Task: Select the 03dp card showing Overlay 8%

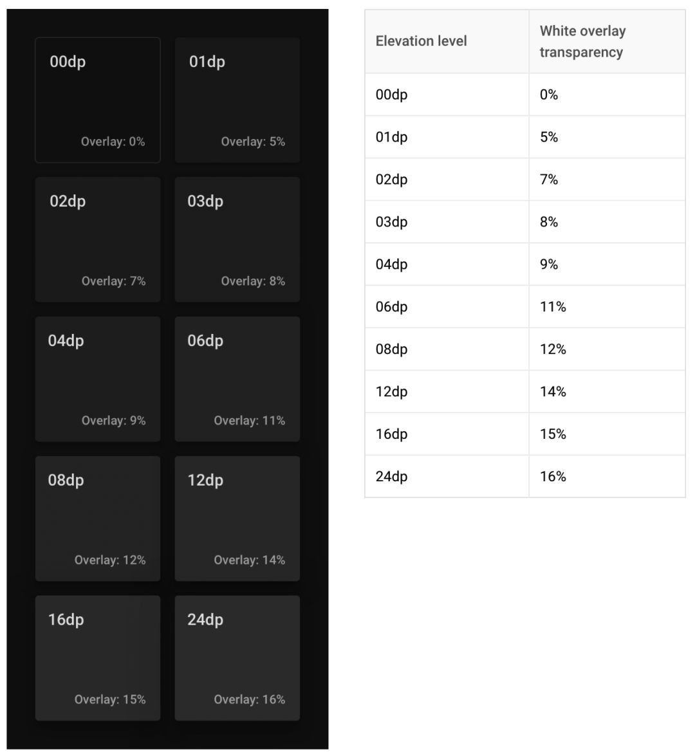Action: tap(237, 239)
